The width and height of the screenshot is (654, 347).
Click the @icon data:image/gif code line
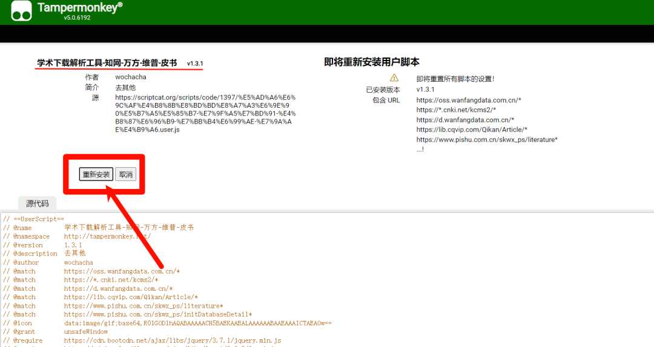point(167,323)
